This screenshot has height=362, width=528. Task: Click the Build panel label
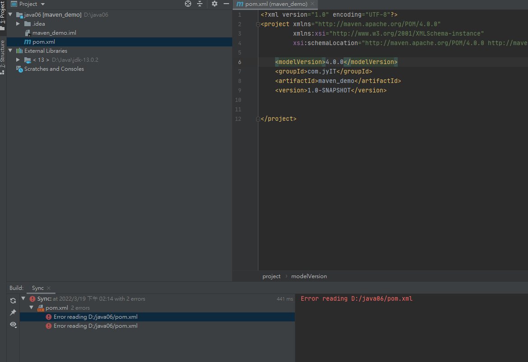(x=16, y=288)
